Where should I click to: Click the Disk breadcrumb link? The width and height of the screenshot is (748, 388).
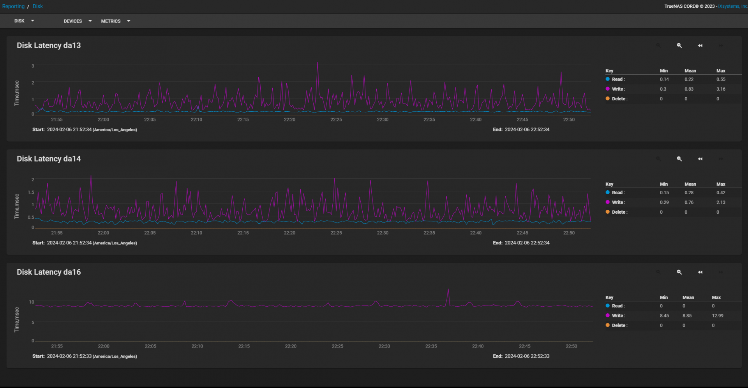pos(38,6)
